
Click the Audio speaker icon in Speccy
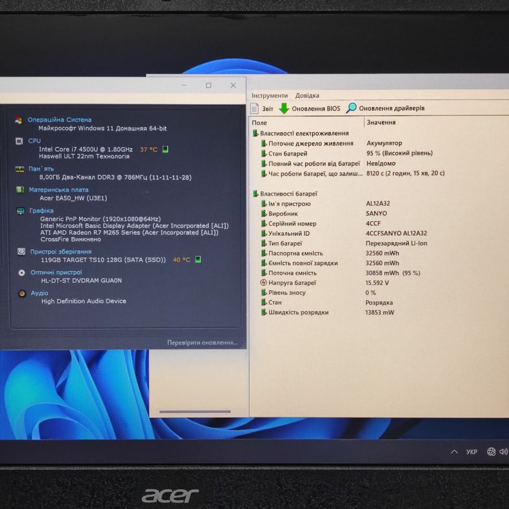click(22, 294)
